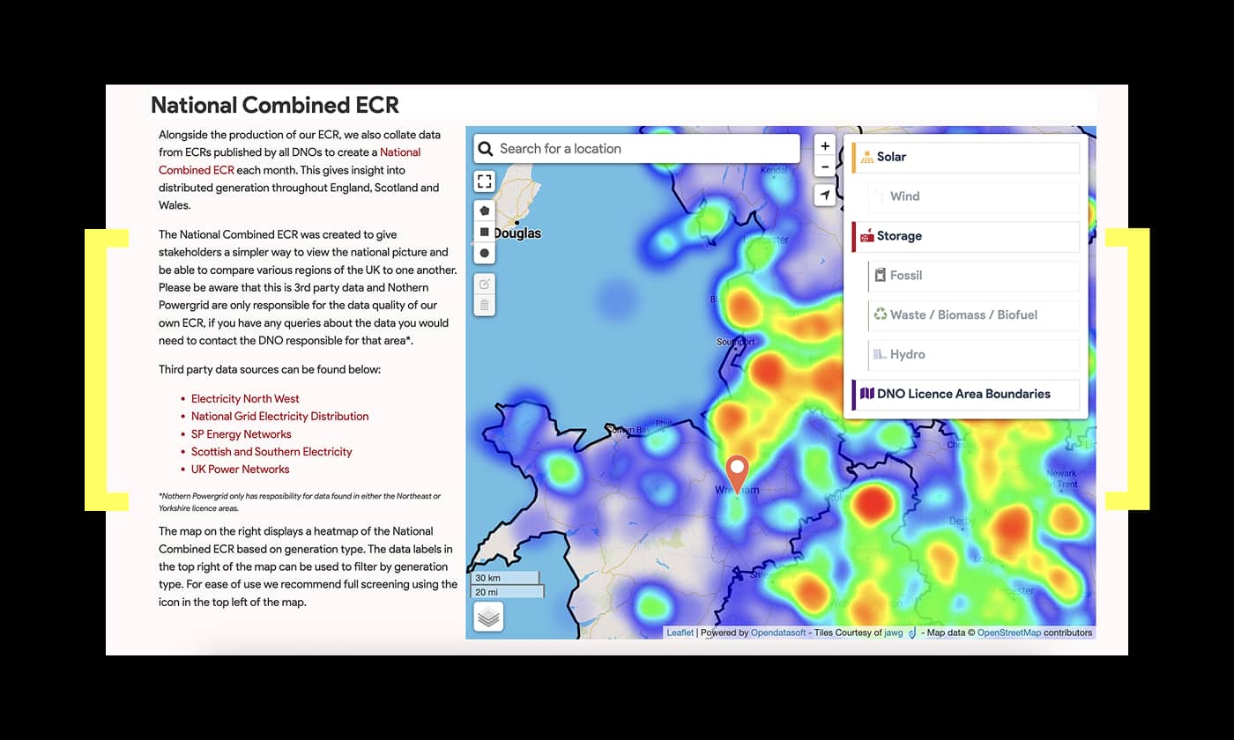This screenshot has height=740, width=1234.
Task: Click the fullscreen map icon
Action: [485, 181]
